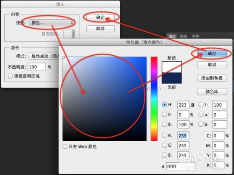Click the hex field showing ffffff
Screen dimensions: 234x175
(181, 167)
